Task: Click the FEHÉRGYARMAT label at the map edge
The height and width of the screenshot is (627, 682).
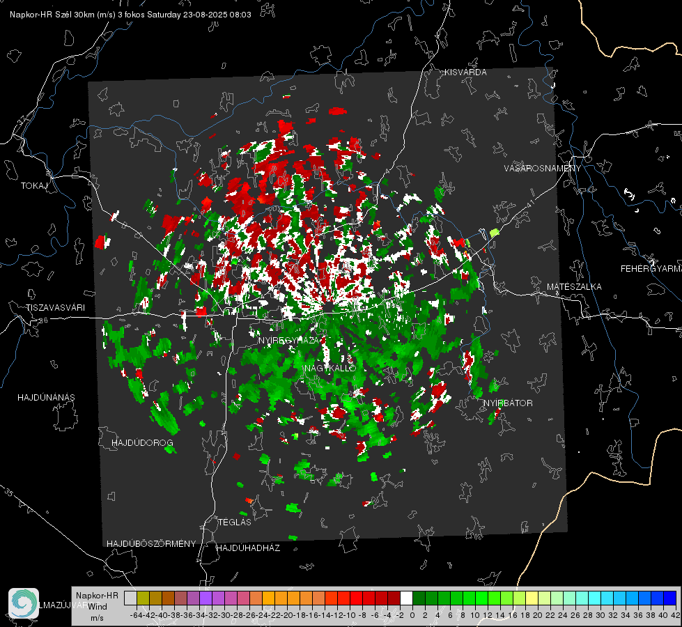Action: point(651,269)
